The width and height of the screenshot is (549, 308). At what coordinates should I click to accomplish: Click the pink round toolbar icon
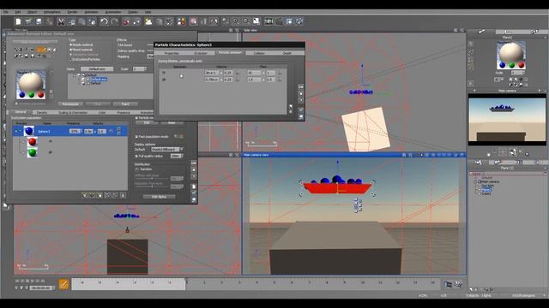[193, 21]
